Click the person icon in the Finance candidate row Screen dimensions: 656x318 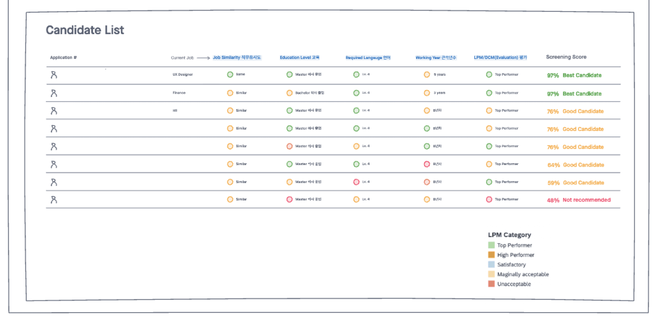[x=54, y=93]
